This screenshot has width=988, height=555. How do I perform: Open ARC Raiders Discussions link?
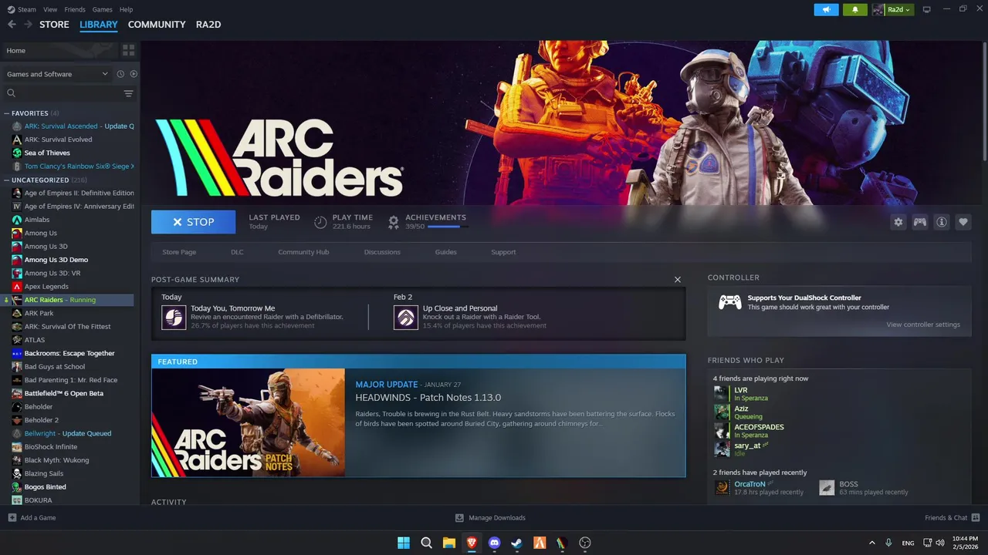click(382, 252)
